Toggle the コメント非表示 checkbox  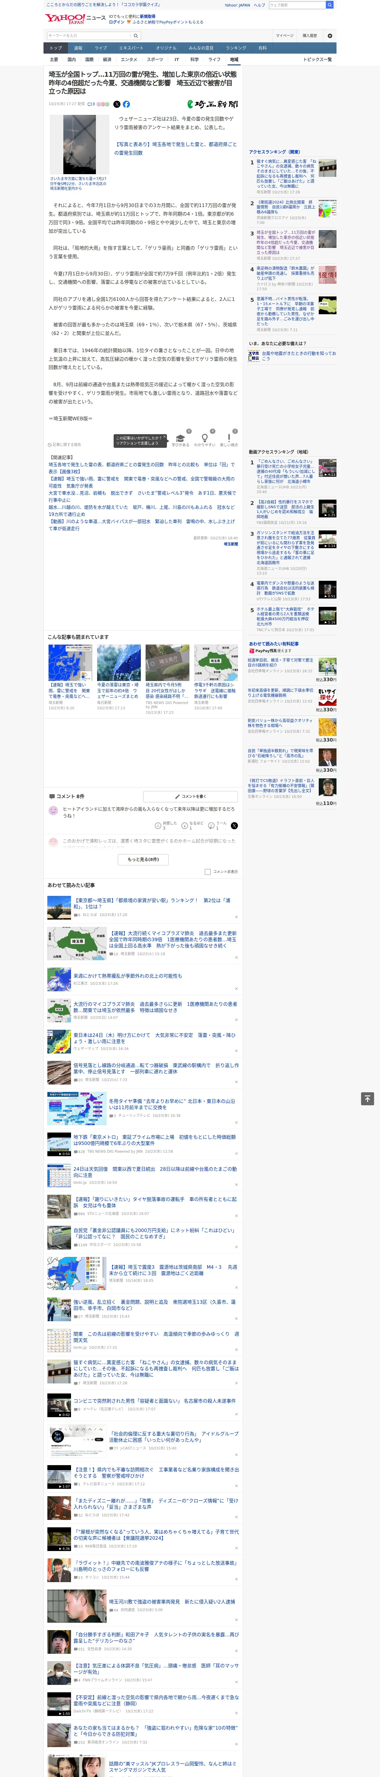pos(207,871)
